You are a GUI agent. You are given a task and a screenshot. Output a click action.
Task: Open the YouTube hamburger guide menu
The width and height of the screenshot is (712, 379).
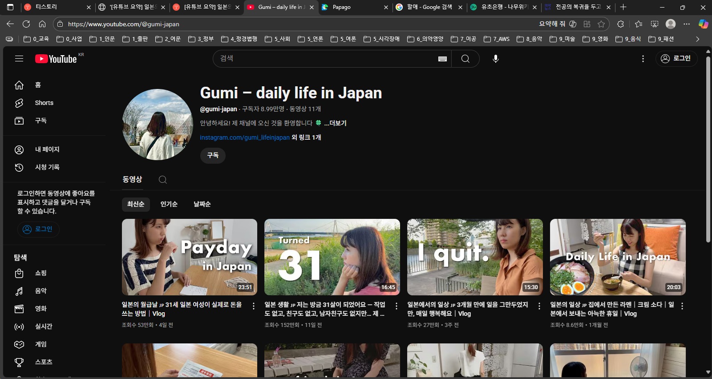pos(19,59)
